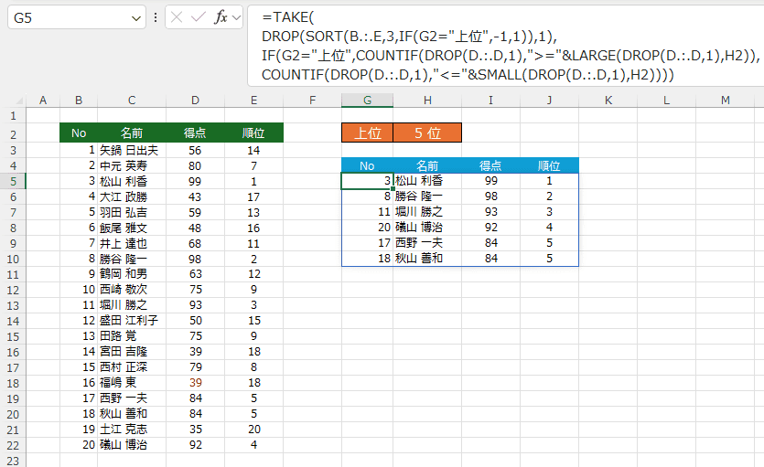Click the blue 得点 header in results table

click(490, 165)
